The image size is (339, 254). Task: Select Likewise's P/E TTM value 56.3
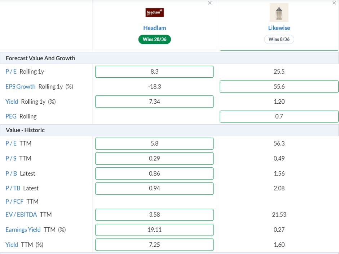pos(279,143)
